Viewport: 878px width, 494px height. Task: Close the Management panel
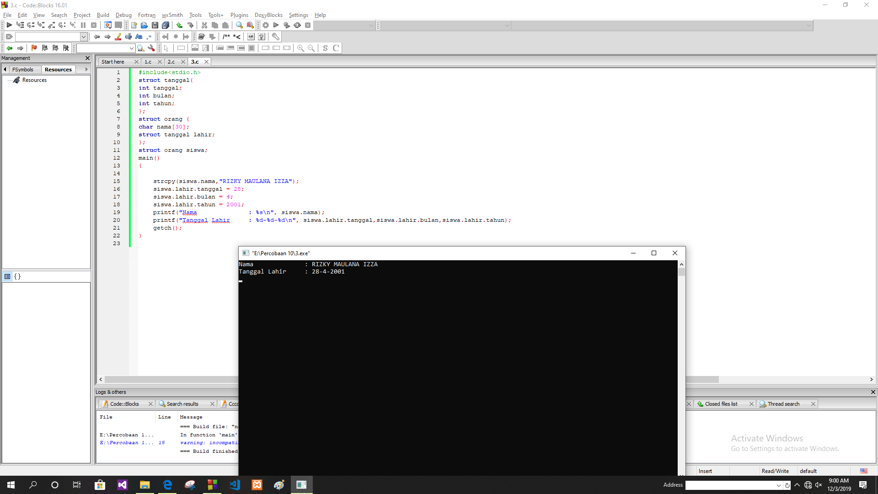[88, 58]
